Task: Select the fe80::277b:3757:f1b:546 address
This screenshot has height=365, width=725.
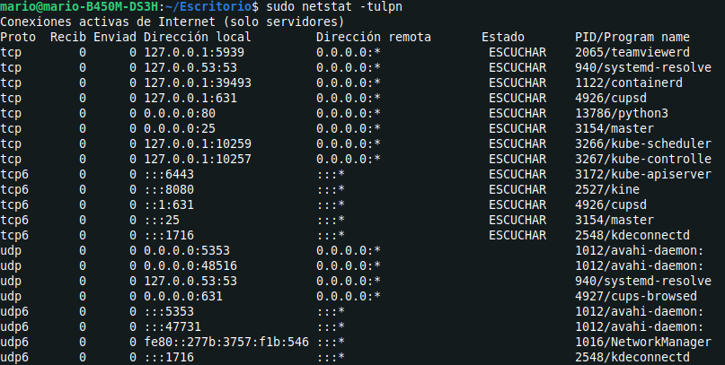Action: (x=226, y=342)
